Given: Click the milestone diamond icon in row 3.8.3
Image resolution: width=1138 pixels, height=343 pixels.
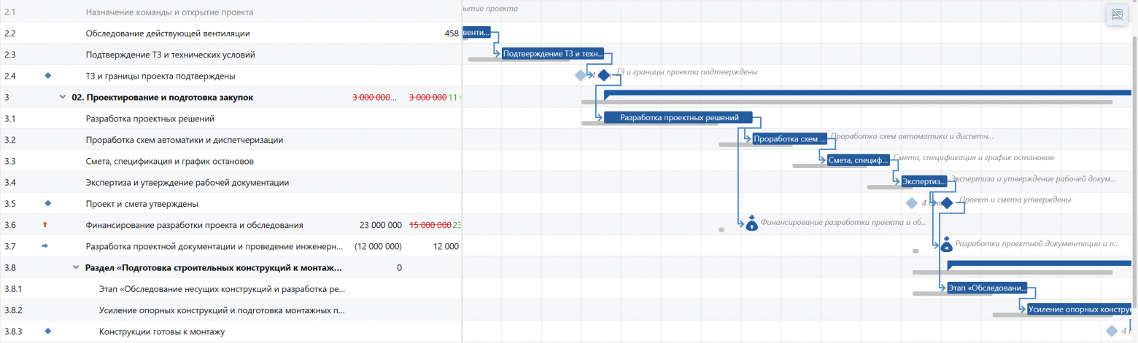Looking at the screenshot, I should pos(48,331).
